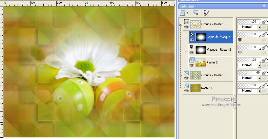This screenshot has width=268, height=139.
Task: Toggle link icon on Copie de Masque row
Action: [x=264, y=35]
